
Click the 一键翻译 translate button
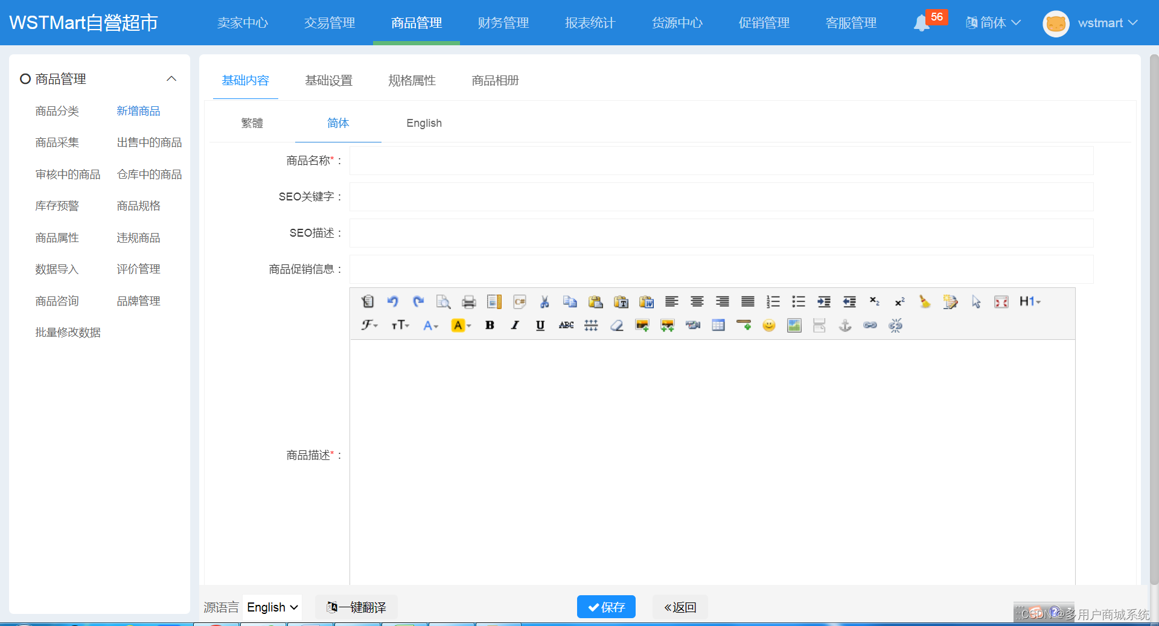356,607
